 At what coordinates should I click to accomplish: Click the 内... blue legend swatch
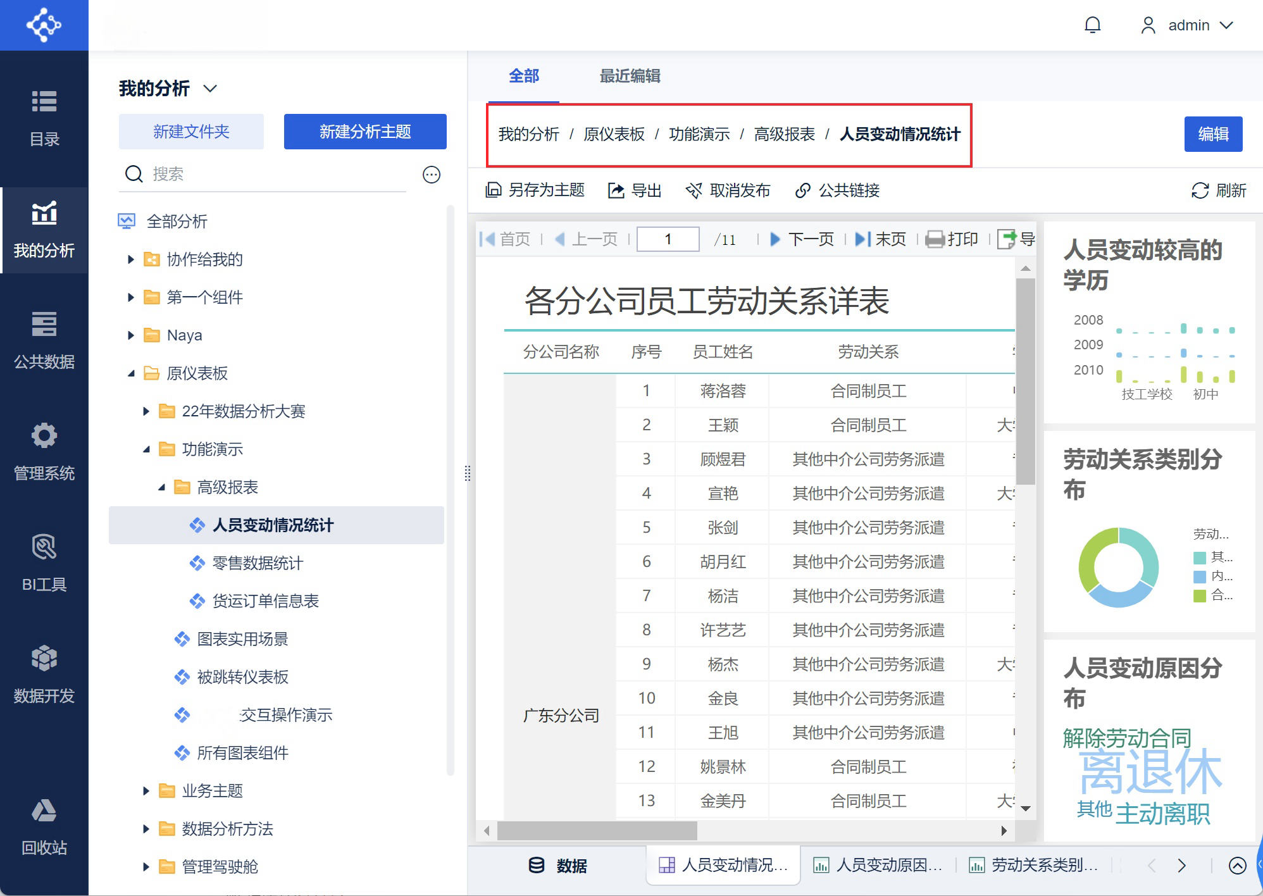click(1199, 576)
